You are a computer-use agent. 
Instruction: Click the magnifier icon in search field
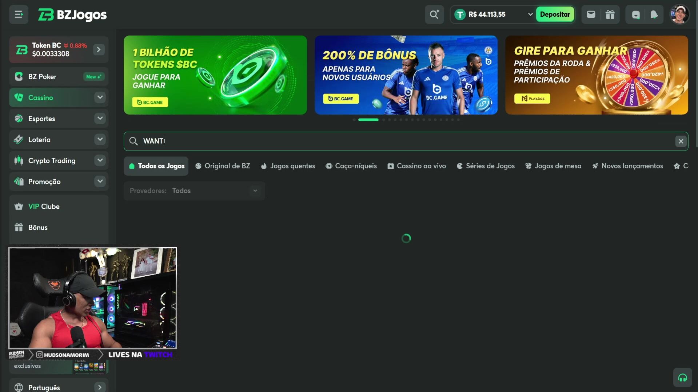click(133, 141)
